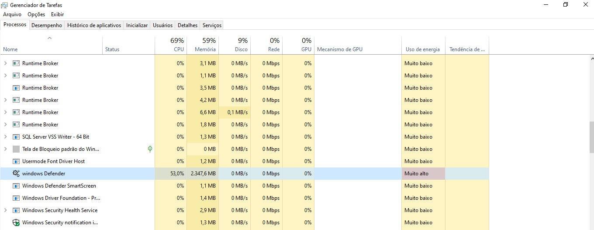Click the Runtime Broker icon in the 1,8 MB row
The width and height of the screenshot is (594, 230).
(16, 125)
